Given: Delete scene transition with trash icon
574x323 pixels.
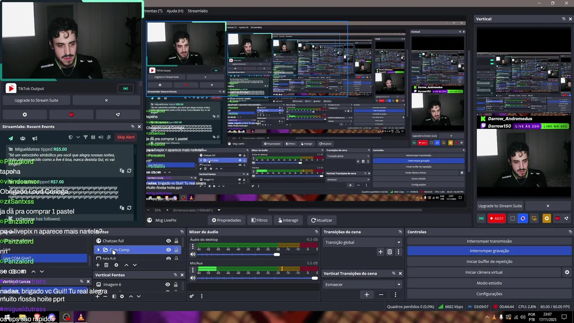Looking at the screenshot, I should point(389,252).
